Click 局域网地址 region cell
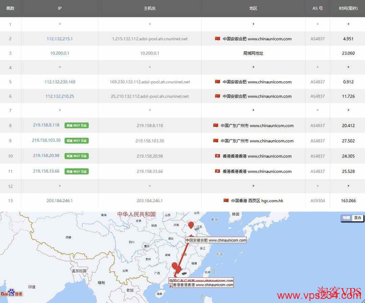 coord(253,53)
